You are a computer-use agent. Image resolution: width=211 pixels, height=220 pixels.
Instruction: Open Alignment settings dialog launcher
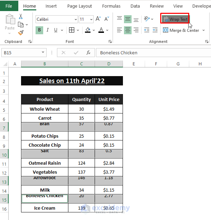(x=207, y=42)
